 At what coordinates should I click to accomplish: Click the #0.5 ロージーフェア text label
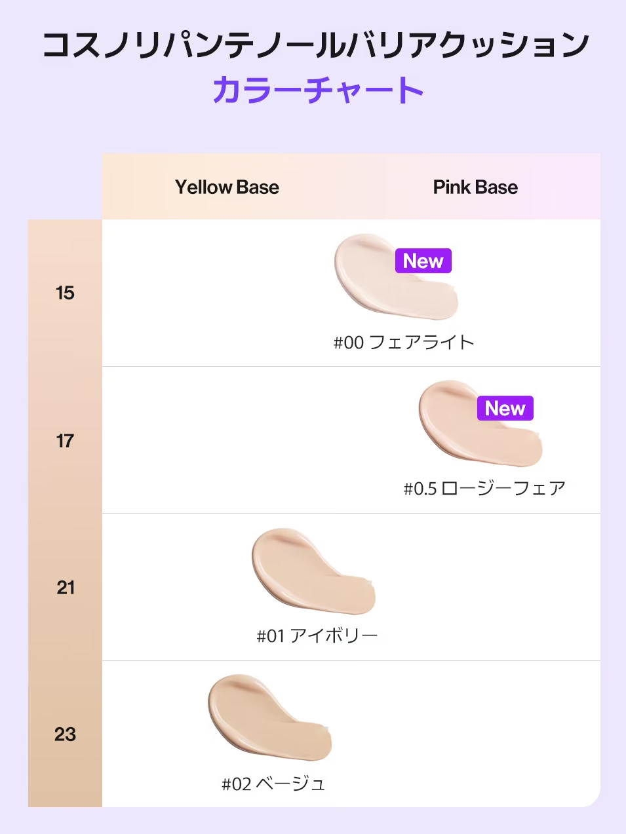pyautogui.click(x=484, y=489)
